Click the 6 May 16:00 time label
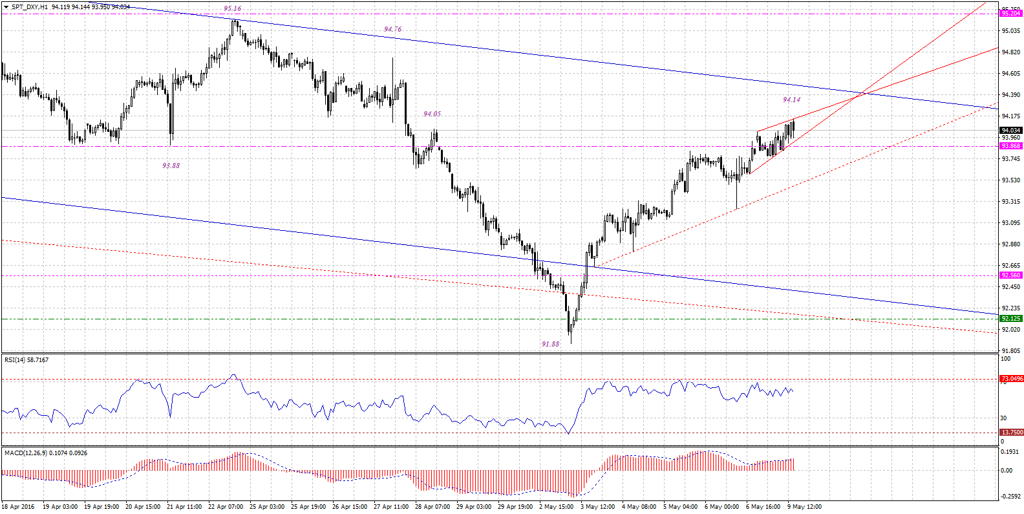The width and height of the screenshot is (1024, 514). tap(763, 507)
